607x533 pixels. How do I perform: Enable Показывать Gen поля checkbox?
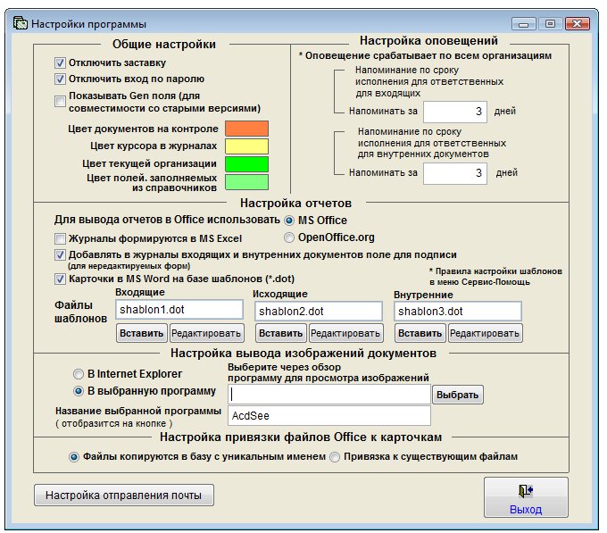point(60,102)
